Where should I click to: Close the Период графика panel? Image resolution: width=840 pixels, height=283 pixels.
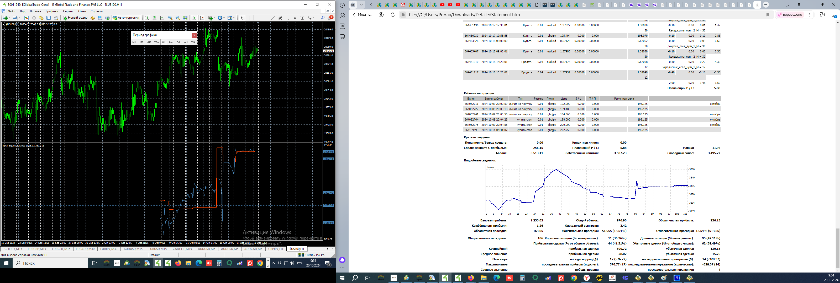[x=194, y=35]
